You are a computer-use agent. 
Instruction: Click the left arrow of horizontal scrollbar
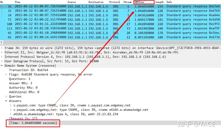click(x=2, y=42)
